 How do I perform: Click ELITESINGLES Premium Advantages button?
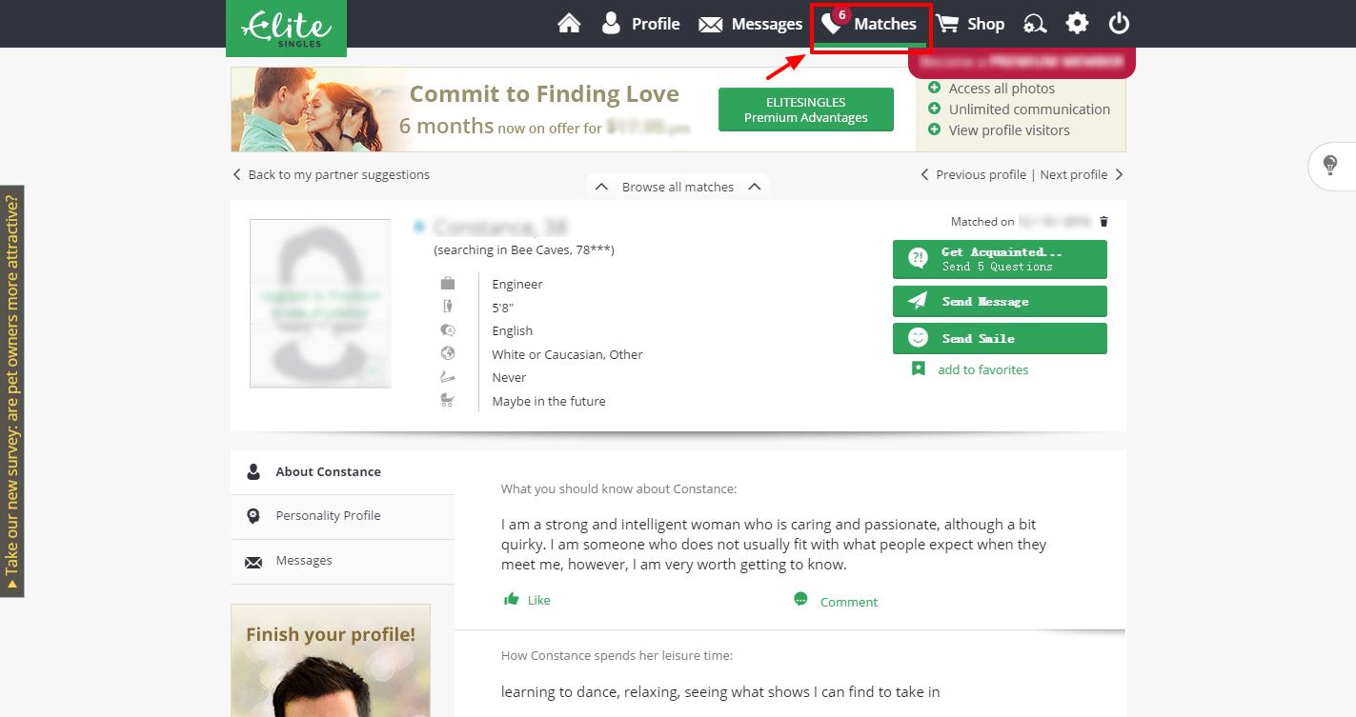point(806,110)
